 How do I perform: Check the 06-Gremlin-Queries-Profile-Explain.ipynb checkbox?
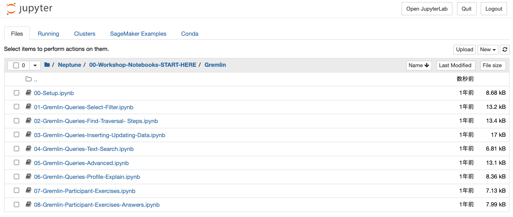(x=16, y=176)
